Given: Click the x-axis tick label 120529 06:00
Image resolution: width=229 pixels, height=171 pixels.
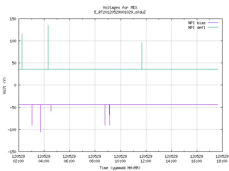Looking at the screenshot, I should tap(69, 159).
